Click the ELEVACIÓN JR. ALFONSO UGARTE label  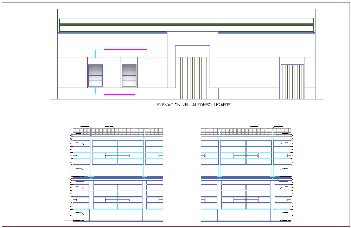click(194, 104)
